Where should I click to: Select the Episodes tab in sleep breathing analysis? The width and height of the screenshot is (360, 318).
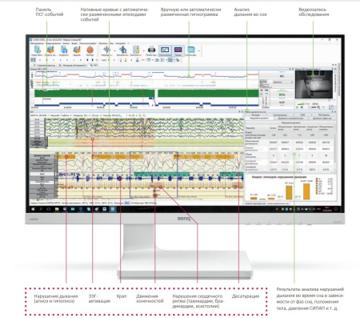point(256,115)
